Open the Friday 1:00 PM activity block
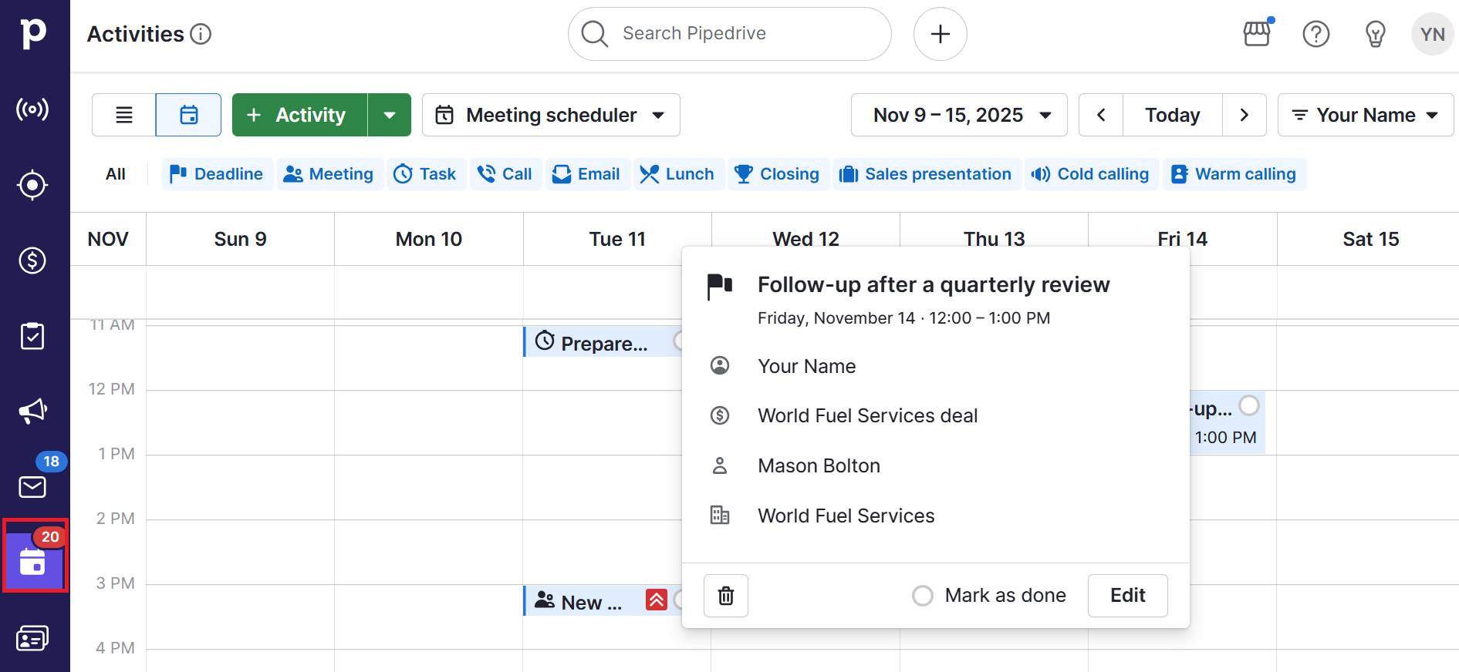Screen dimensions: 1459x672 pyautogui.click(x=1228, y=422)
